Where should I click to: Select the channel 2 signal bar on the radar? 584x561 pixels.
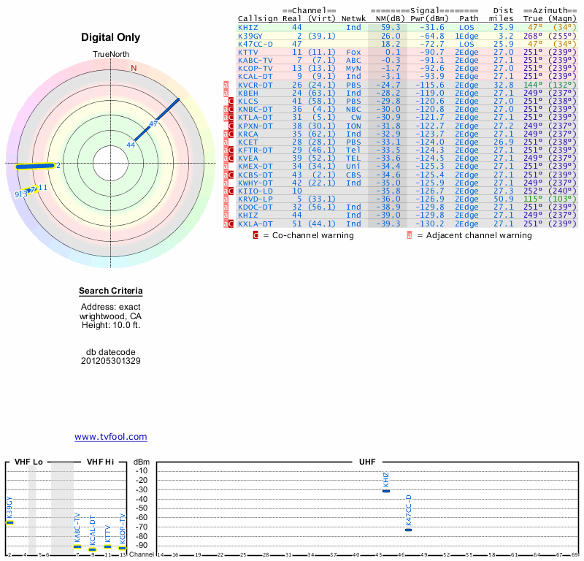click(x=35, y=166)
